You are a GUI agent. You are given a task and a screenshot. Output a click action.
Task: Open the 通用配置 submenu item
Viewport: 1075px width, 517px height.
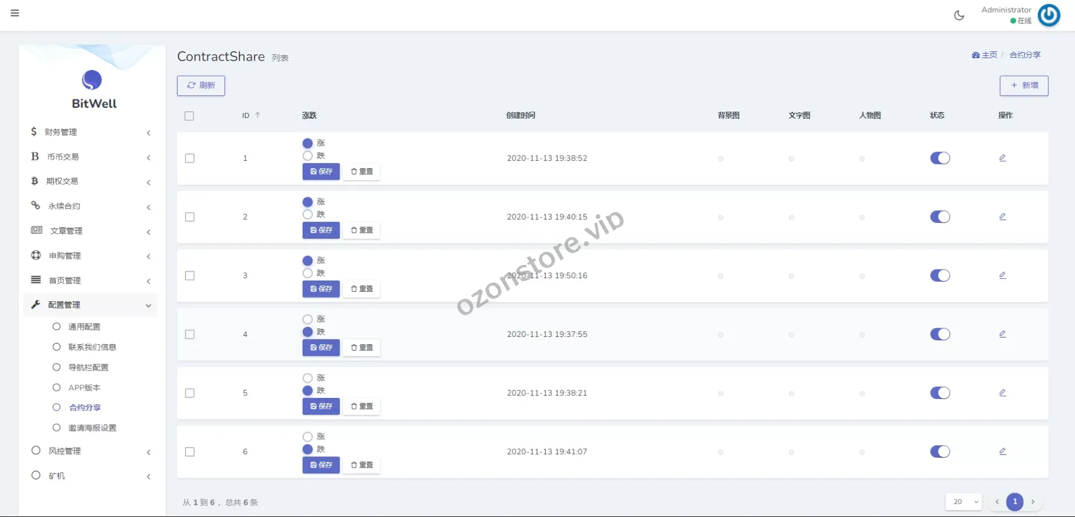pyautogui.click(x=84, y=327)
